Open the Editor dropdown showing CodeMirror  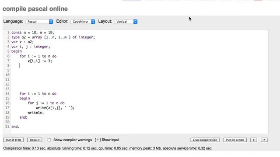pos(83,21)
